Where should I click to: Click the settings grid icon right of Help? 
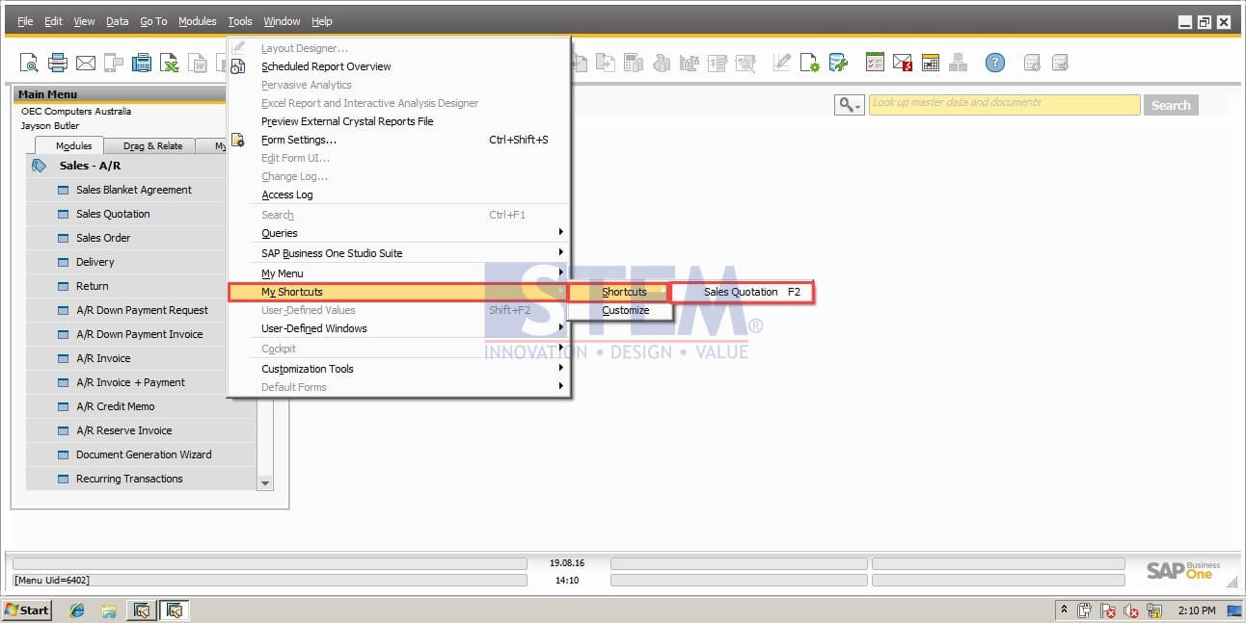coord(1032,63)
